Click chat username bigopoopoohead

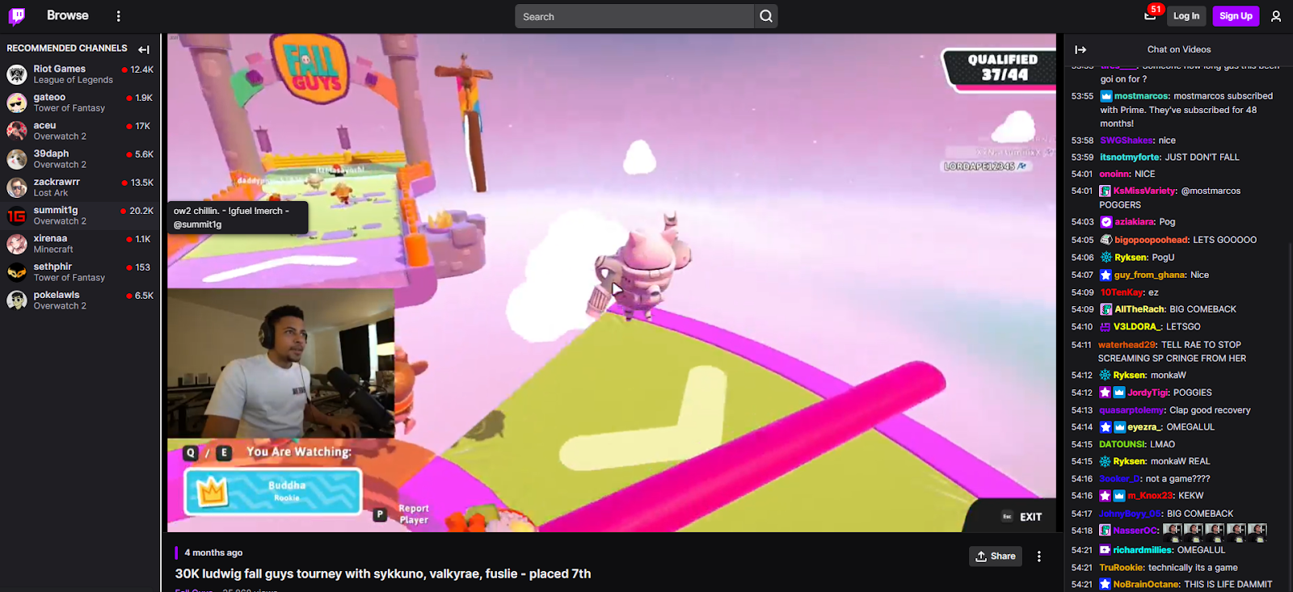[x=1152, y=240]
